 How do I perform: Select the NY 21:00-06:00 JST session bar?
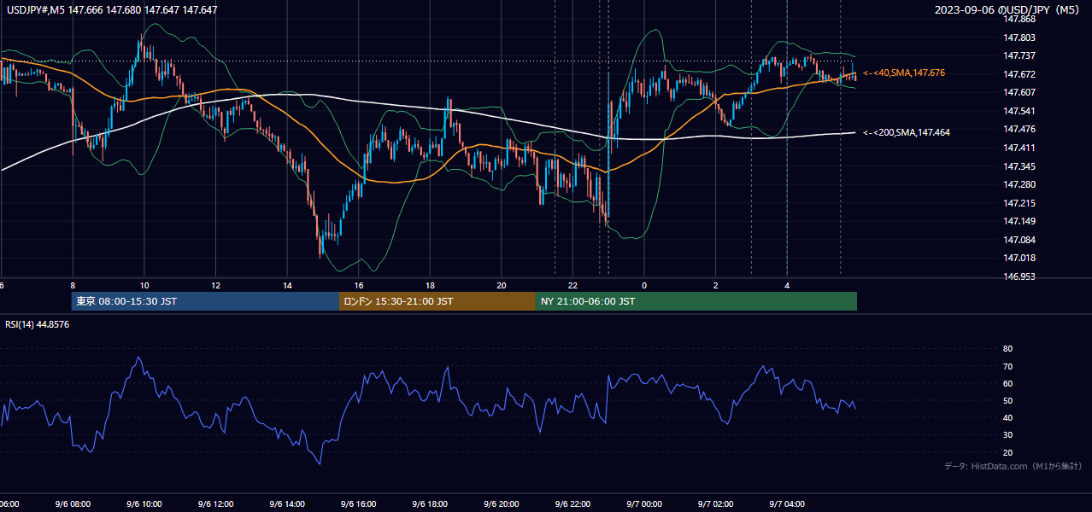(696, 301)
